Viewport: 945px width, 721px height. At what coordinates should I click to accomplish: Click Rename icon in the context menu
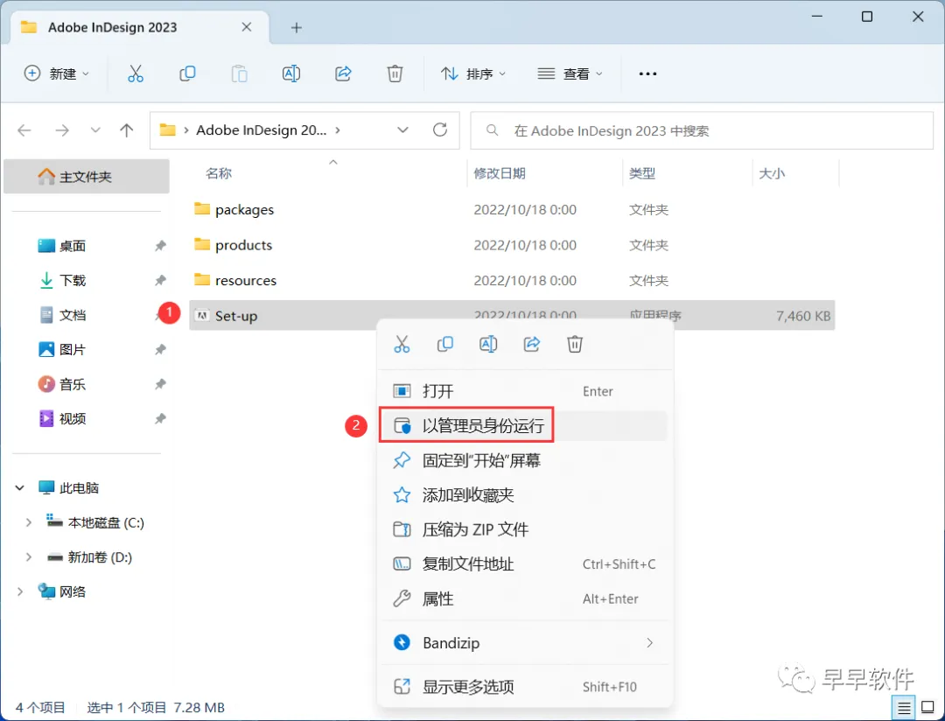point(488,344)
